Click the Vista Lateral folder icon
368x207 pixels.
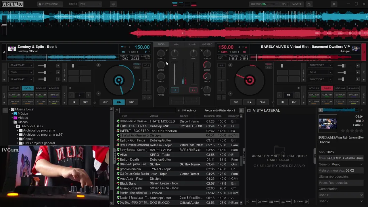click(x=249, y=110)
